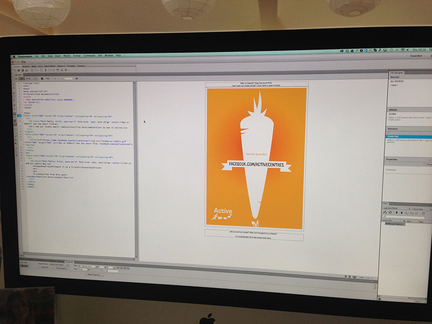
Task: Click the Hyperlink insert icon
Action: click(x=46, y=70)
